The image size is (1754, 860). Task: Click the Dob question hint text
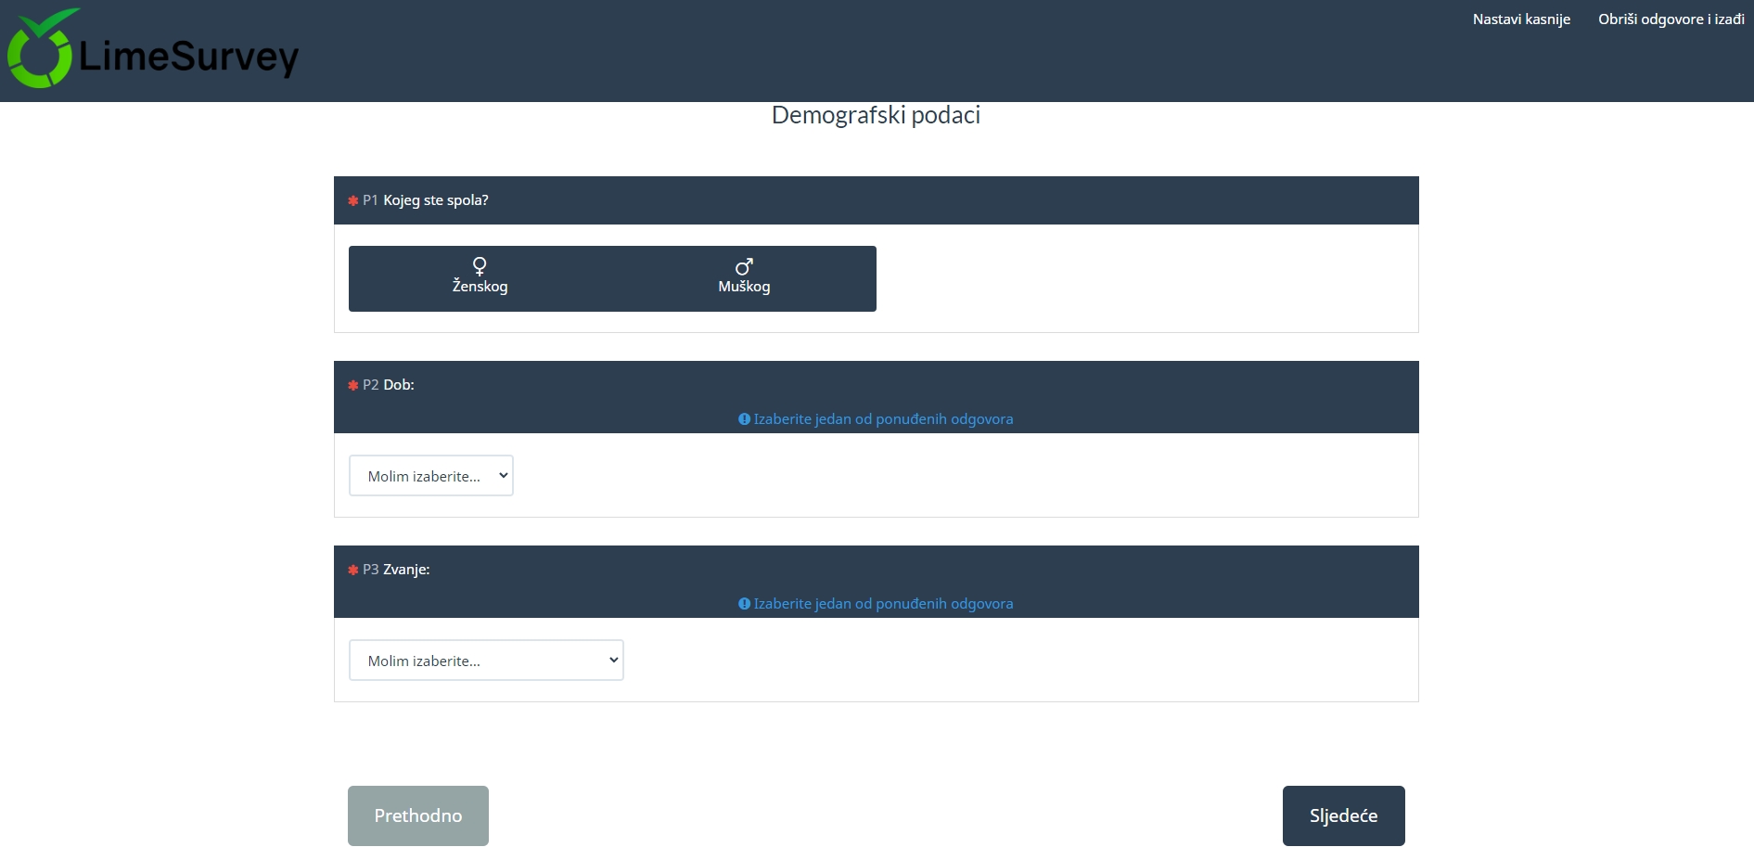point(883,419)
